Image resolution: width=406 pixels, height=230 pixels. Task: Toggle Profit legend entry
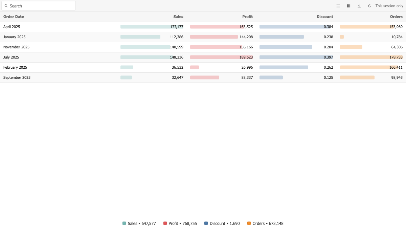(180, 223)
